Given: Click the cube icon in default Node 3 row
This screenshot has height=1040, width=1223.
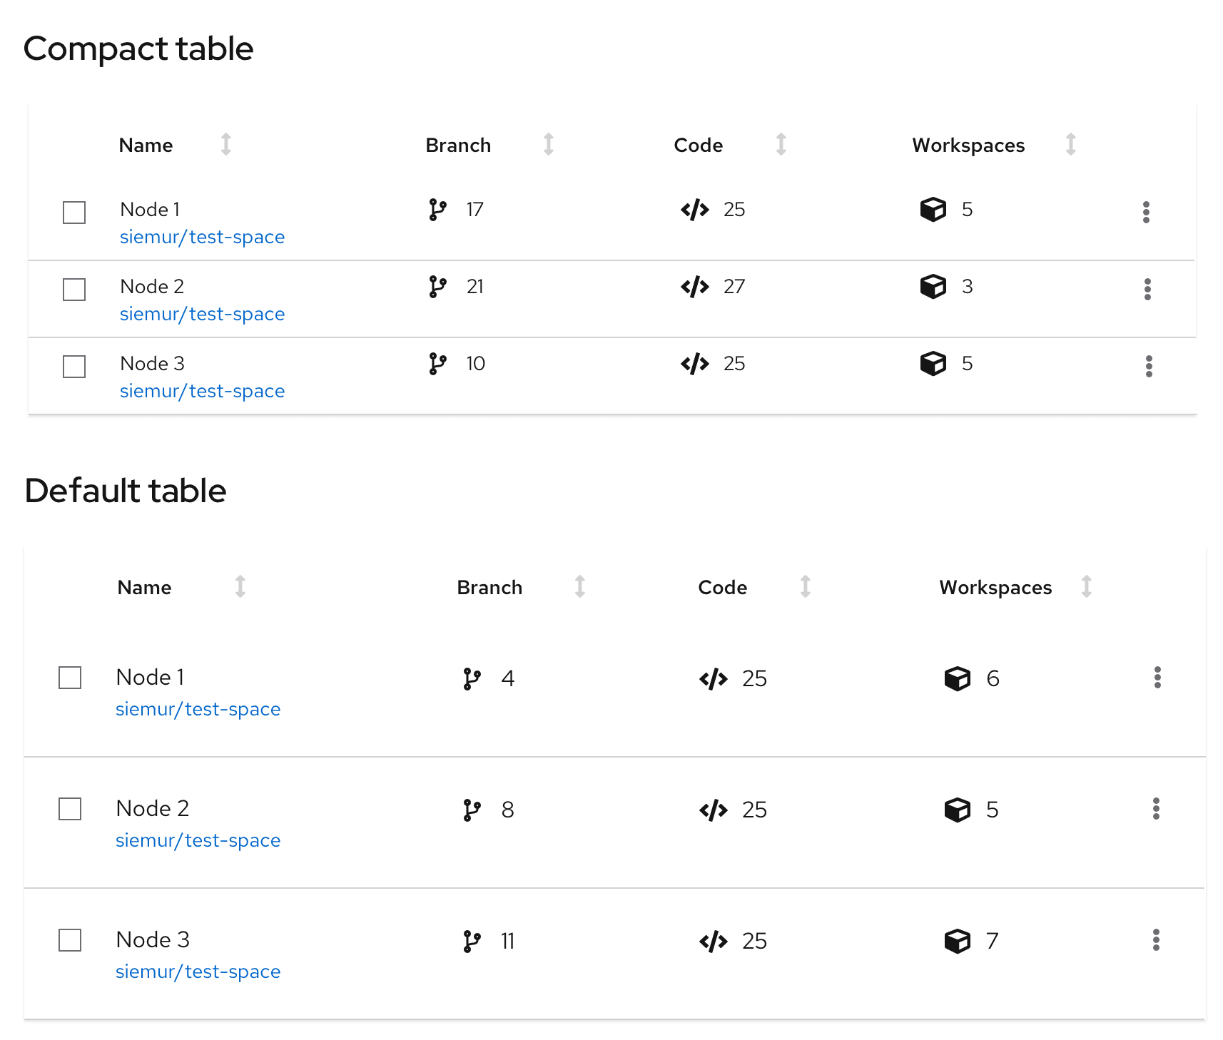Looking at the screenshot, I should (957, 941).
